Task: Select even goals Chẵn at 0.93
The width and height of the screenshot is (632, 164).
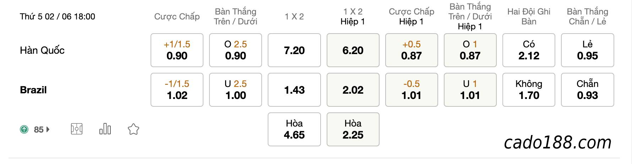Action: coord(588,90)
